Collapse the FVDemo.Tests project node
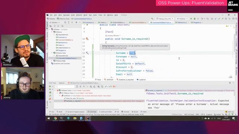Image resolution: width=239 pixels, height=134 pixels. click(52, 53)
